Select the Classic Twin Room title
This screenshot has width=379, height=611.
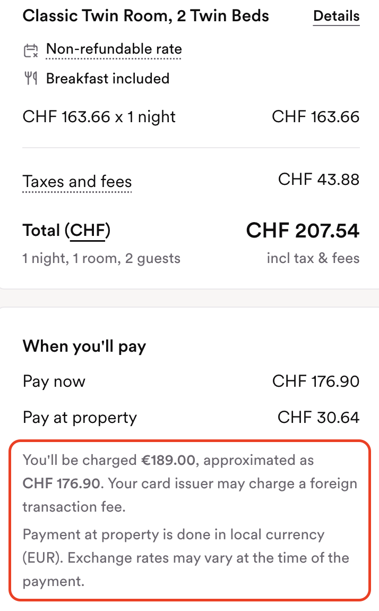(x=145, y=16)
